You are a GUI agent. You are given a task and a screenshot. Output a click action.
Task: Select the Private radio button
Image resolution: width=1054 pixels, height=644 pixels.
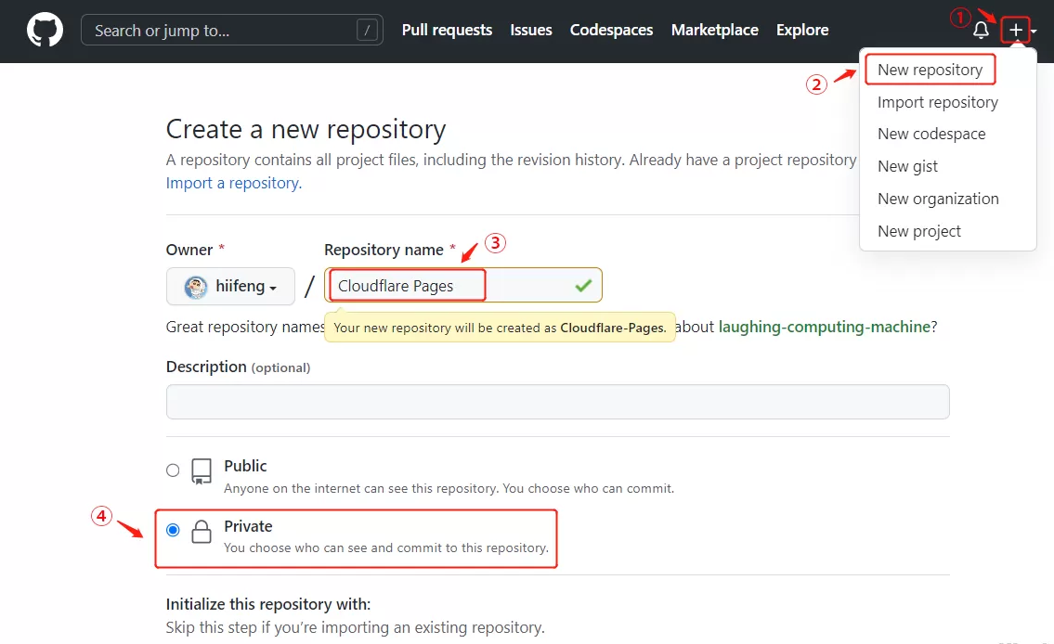click(173, 530)
